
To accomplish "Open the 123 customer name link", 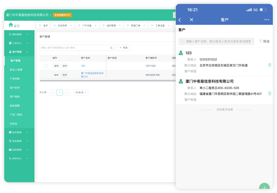I will coord(83,66).
